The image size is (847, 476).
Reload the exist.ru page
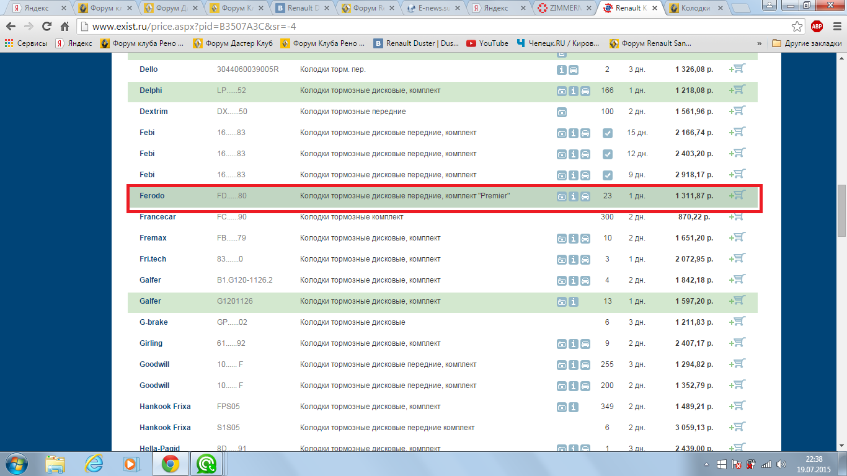click(x=47, y=27)
